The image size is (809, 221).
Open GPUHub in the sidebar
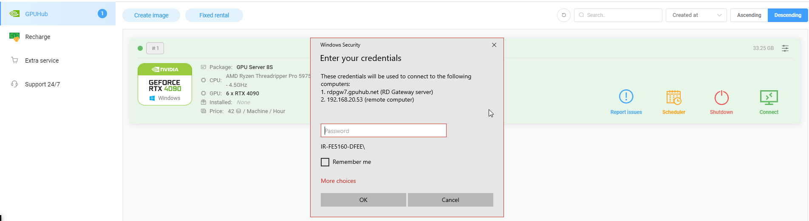(x=37, y=14)
